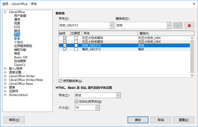This screenshot has height=127, width=198.
Task: Toggle the 仅非比例字体 checkbox
Action: point(76,101)
